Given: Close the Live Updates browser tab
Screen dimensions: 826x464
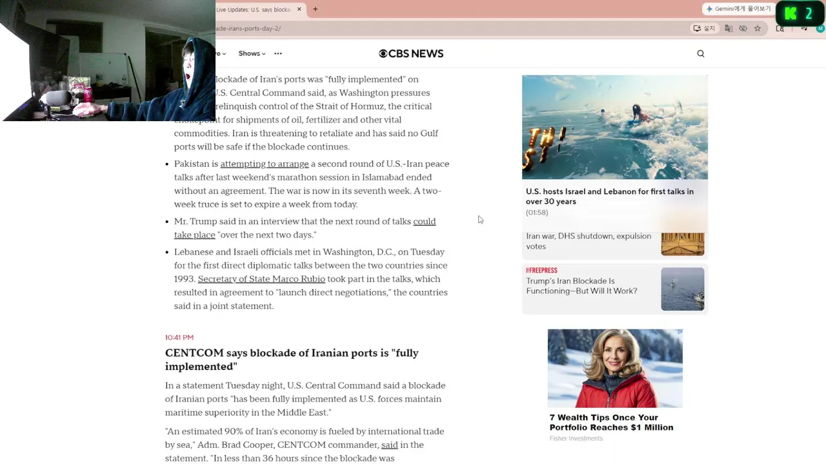Looking at the screenshot, I should [299, 9].
